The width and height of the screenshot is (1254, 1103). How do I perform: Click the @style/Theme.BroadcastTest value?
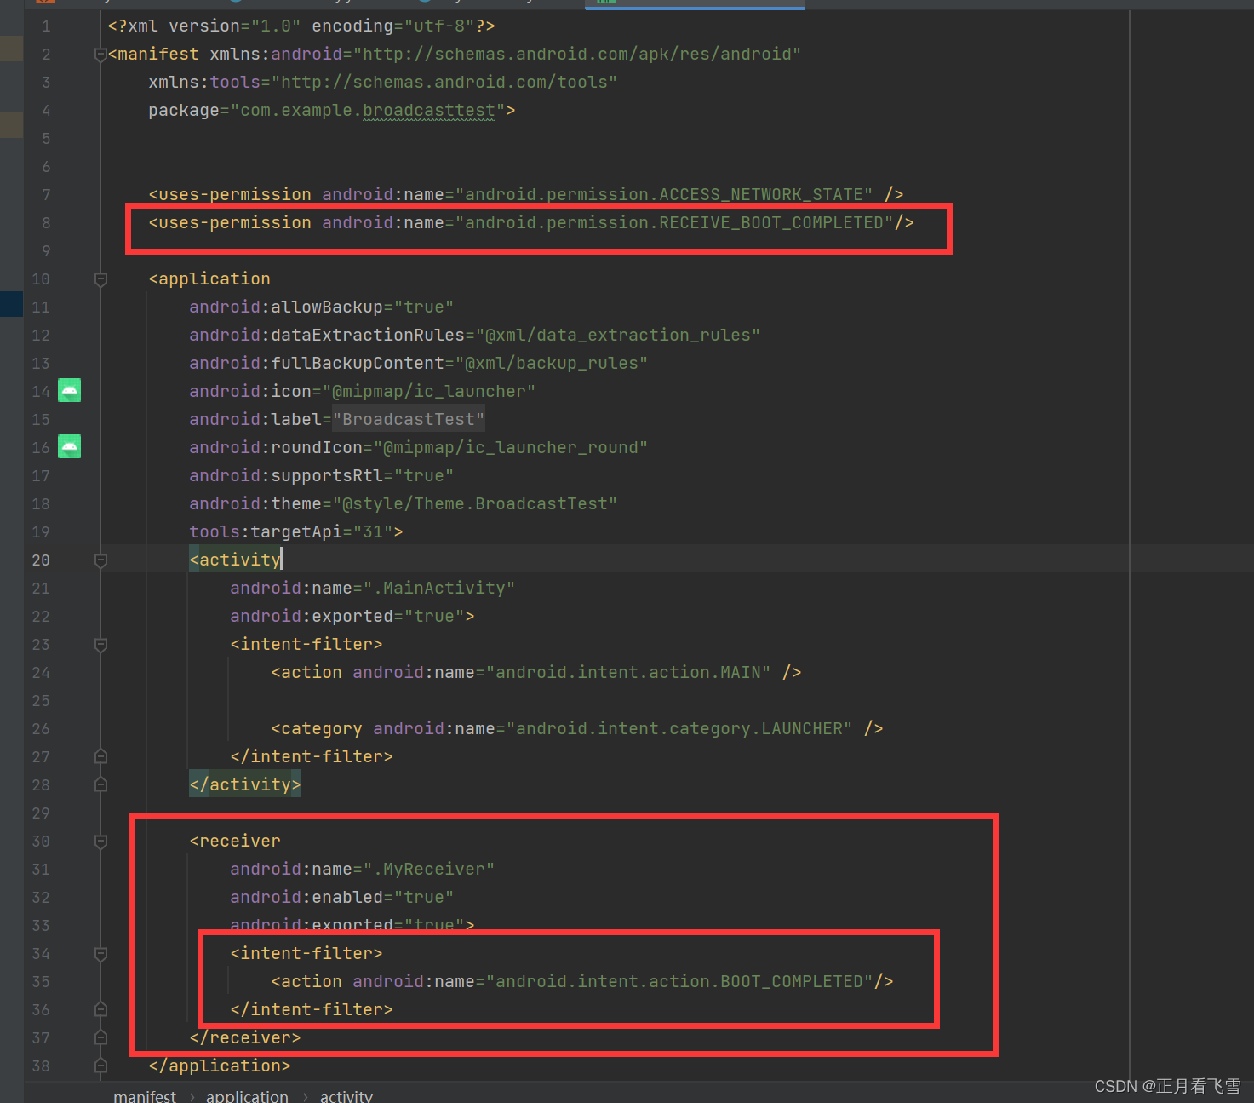(x=475, y=504)
